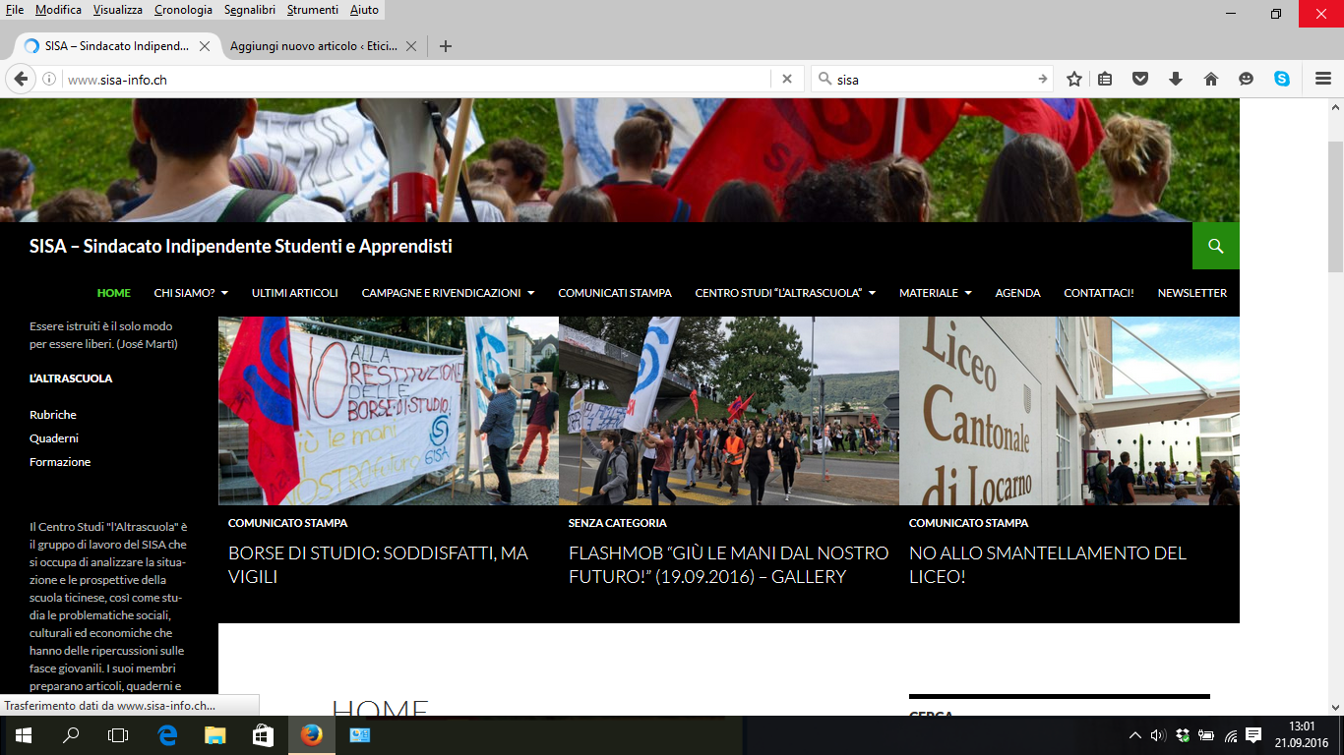Expand CHI SIAMO? submenu

click(224, 293)
